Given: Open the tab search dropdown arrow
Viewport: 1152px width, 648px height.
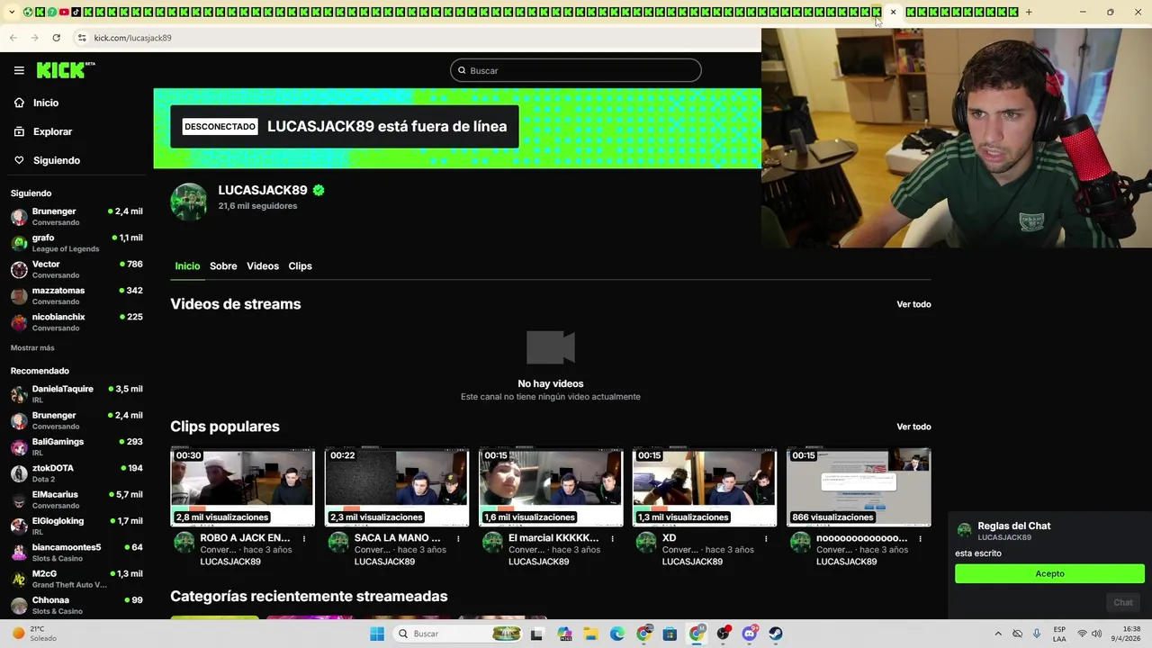Looking at the screenshot, I should click(x=12, y=12).
